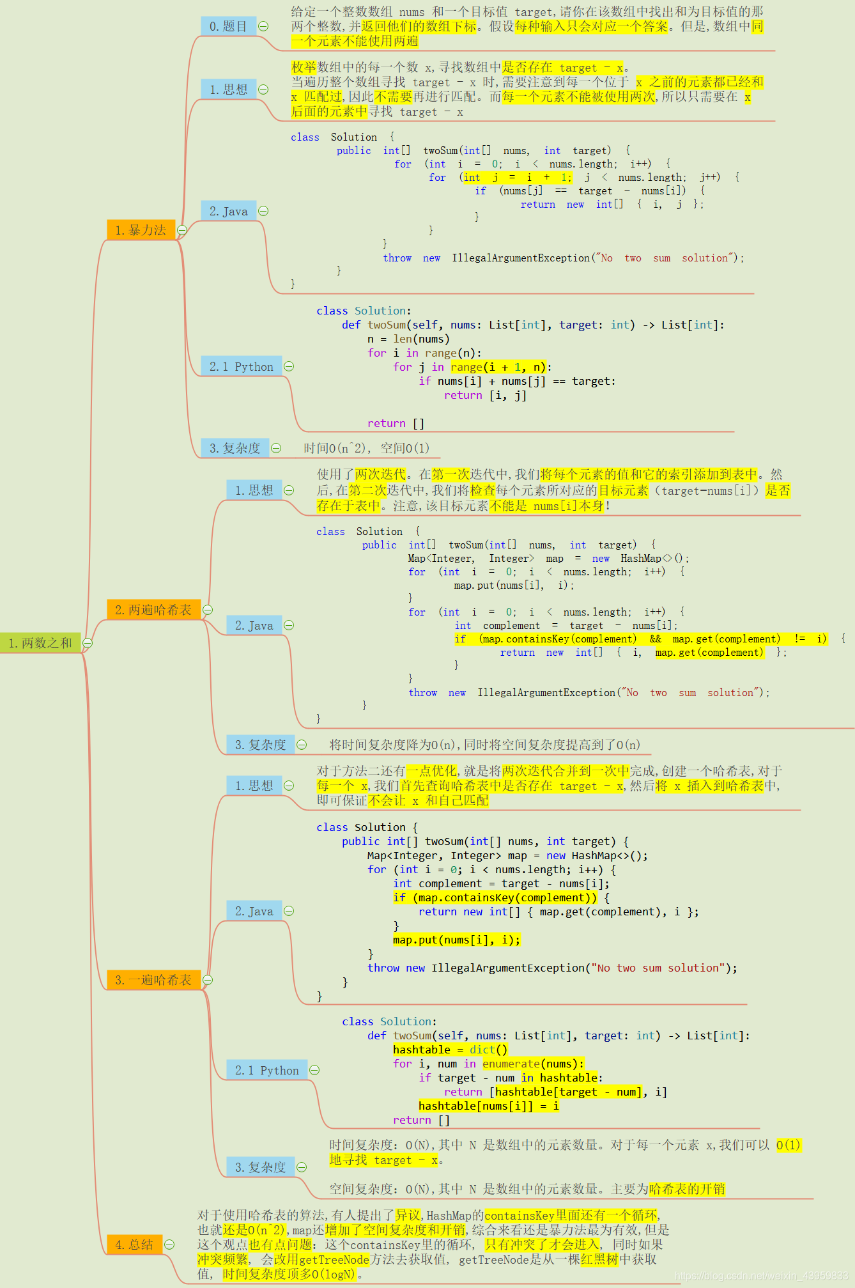Click highlighted text 两次迭代 in two-pass idea
This screenshot has width=855, height=1288.
click(x=380, y=474)
